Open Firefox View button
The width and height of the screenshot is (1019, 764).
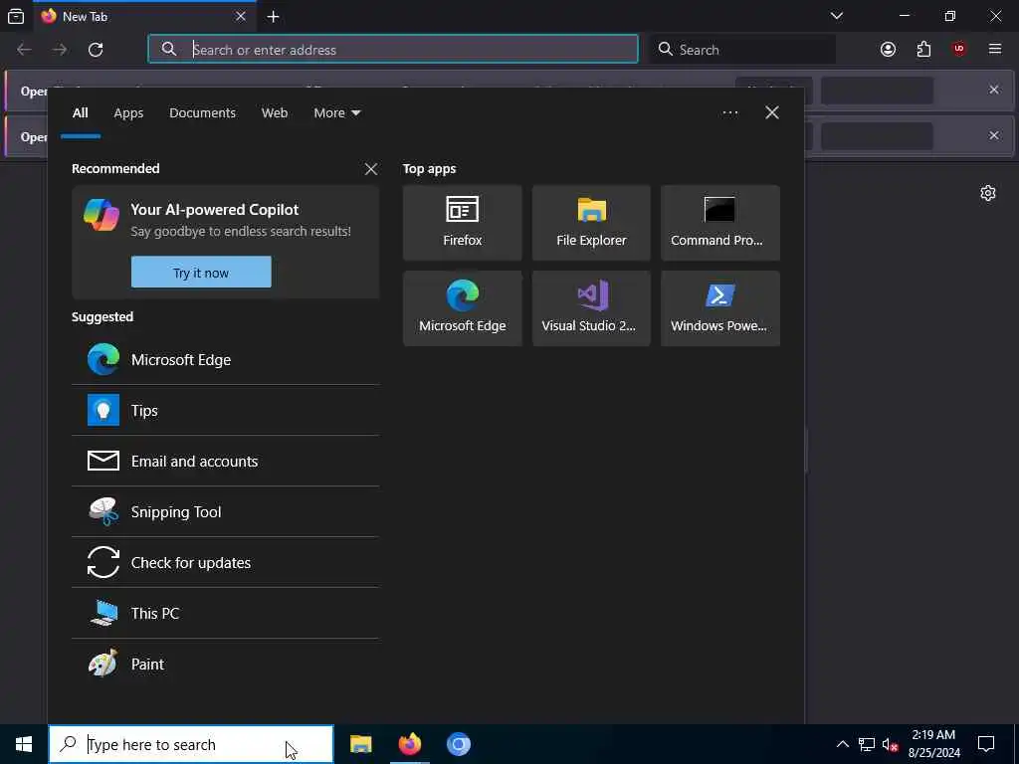pyautogui.click(x=16, y=16)
